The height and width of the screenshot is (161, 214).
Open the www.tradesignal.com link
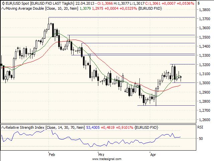(x=107, y=159)
